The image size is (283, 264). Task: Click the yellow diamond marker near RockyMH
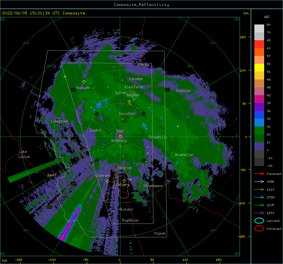[84, 82]
